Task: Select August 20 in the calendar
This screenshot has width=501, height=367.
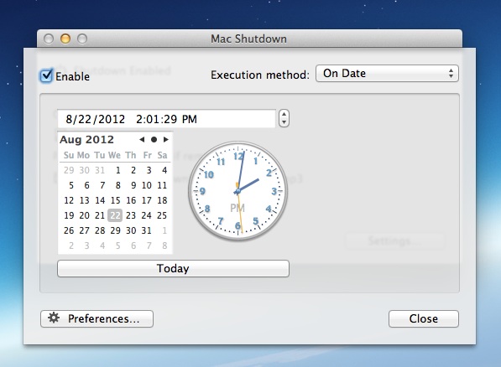Action: pyautogui.click(x=85, y=215)
